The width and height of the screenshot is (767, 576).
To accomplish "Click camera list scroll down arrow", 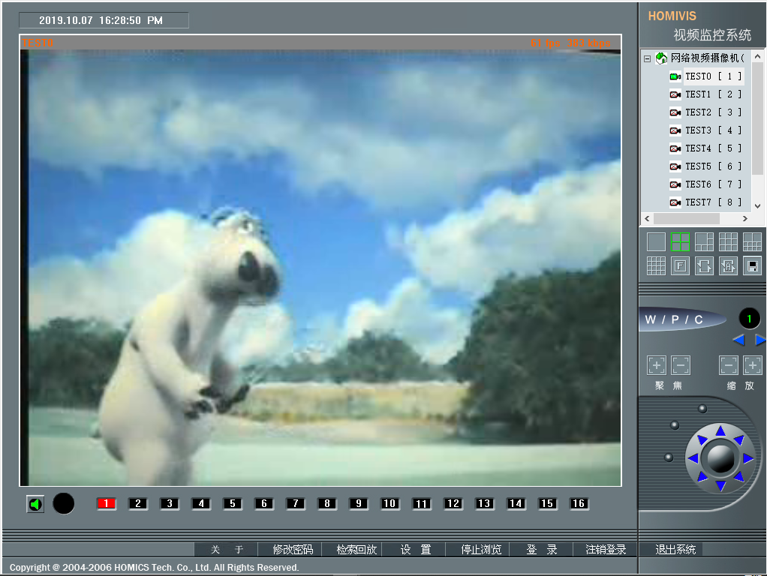I will point(757,206).
